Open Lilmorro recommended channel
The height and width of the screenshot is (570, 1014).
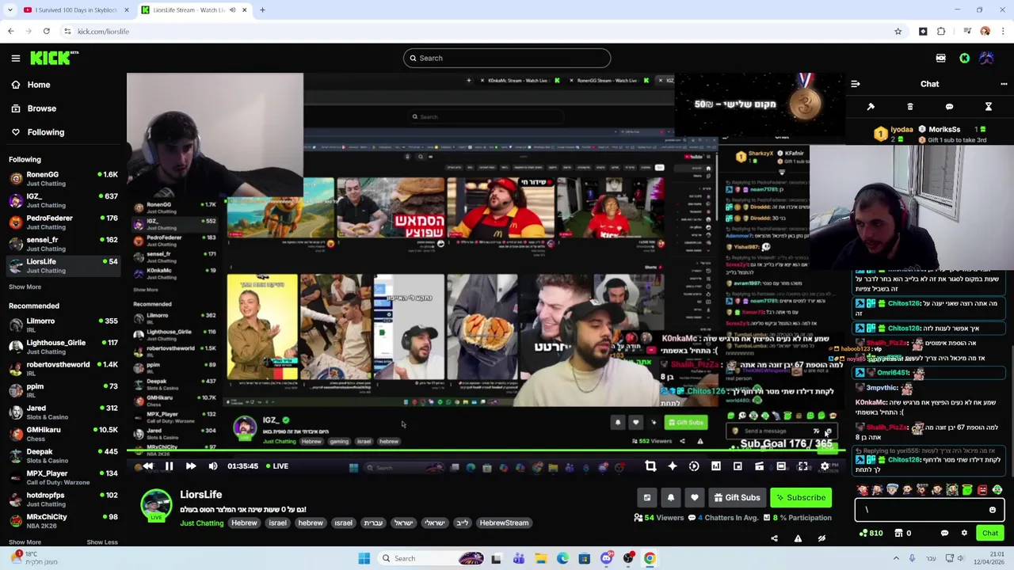pyautogui.click(x=63, y=325)
